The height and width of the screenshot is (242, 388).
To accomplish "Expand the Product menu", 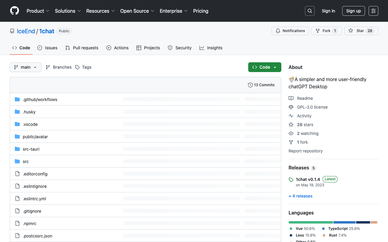I will point(38,11).
